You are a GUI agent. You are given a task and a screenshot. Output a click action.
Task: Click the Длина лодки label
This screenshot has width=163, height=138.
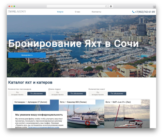point(54,89)
